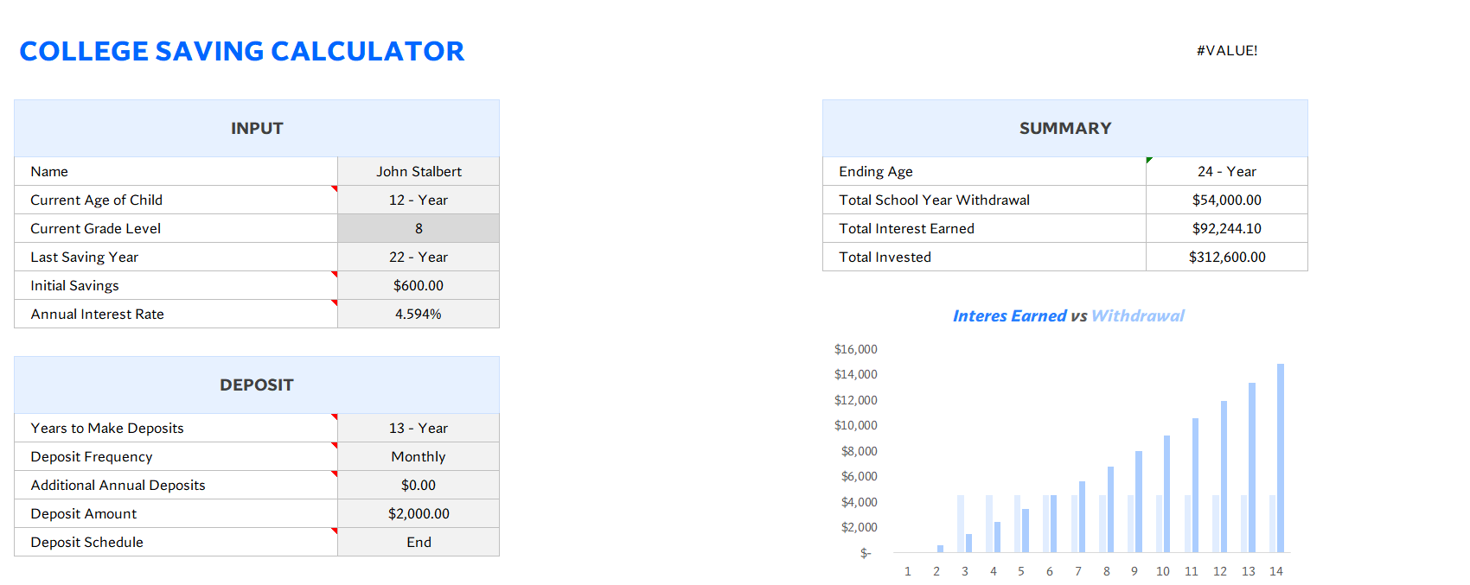Viewport: 1470px width, 585px height.
Task: Click the Current Age of Child label
Action: 97,200
